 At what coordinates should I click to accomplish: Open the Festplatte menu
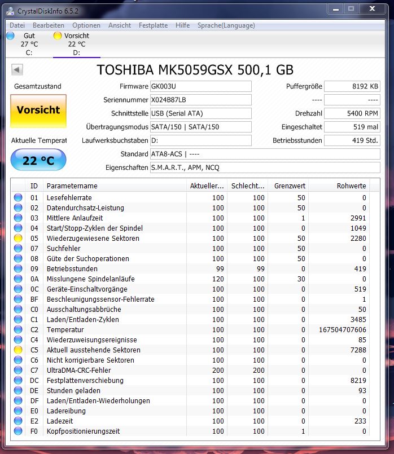point(154,25)
